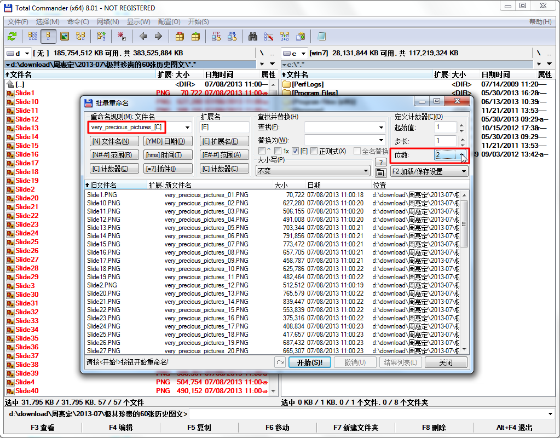
Task: Open the notepad toolbar icon
Action: pyautogui.click(x=321, y=36)
